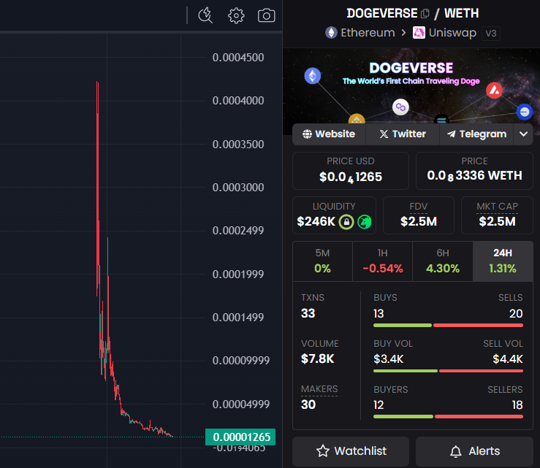
Task: Click the SELLS count 20
Action: (516, 313)
